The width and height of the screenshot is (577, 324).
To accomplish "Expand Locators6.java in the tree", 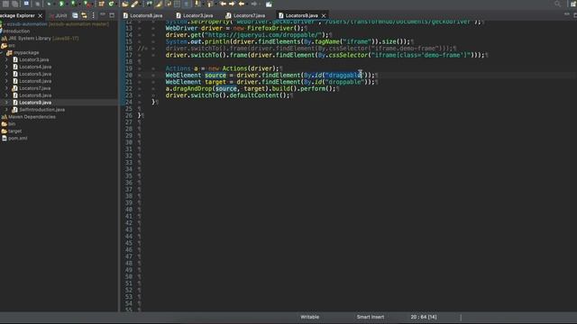I will click(x=6, y=81).
